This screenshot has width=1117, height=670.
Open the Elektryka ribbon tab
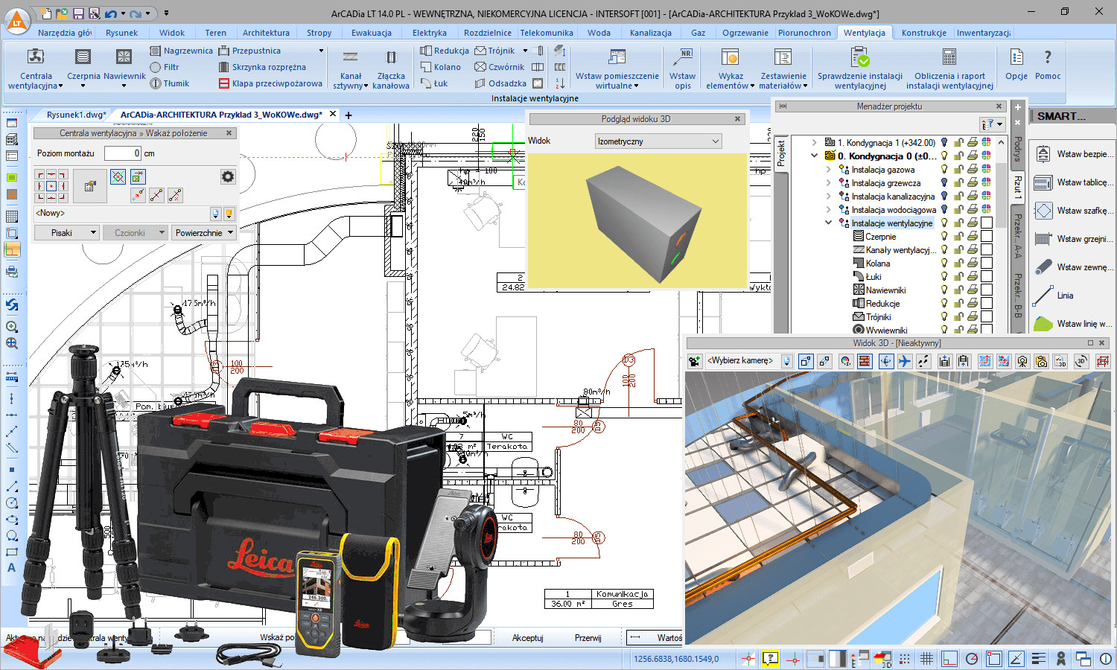point(429,33)
